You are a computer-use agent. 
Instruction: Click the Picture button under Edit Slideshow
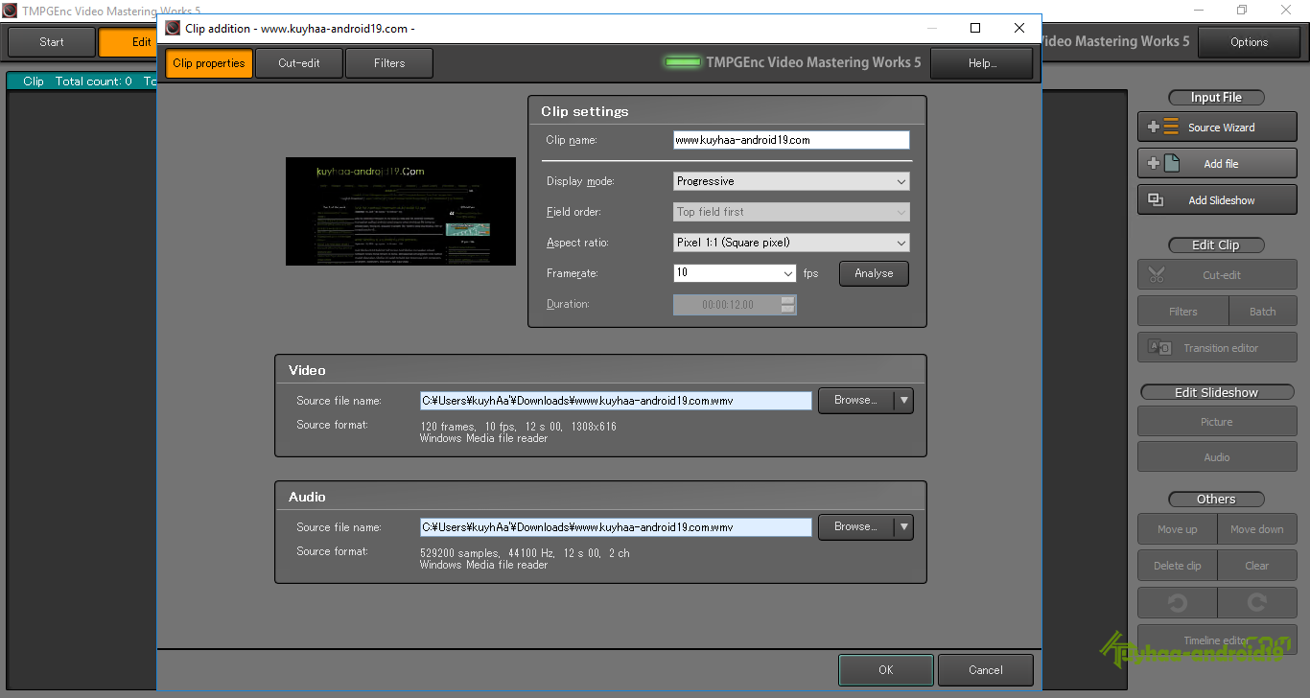(x=1217, y=422)
